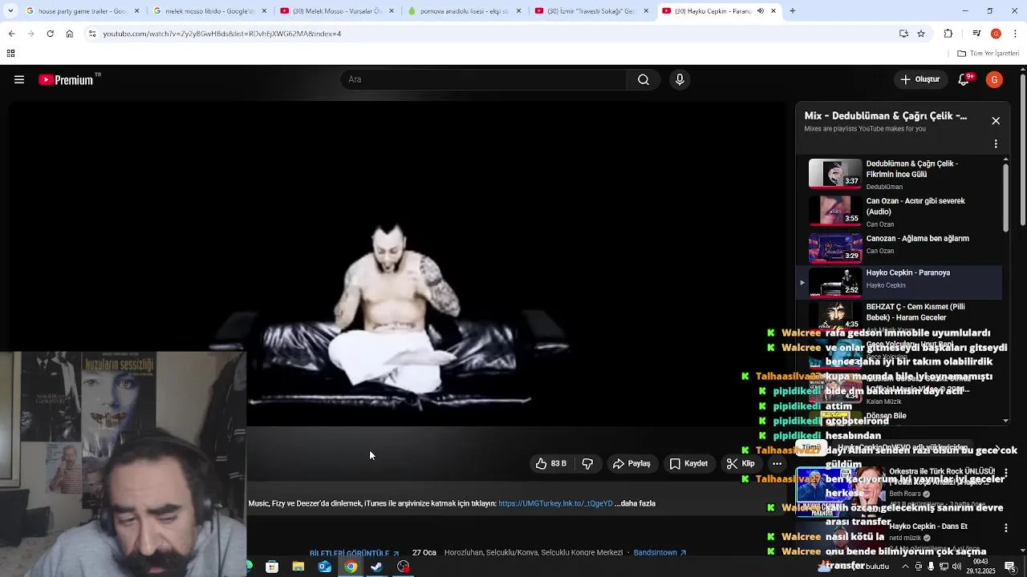Open media controls icon in Chrome toolbar
The width and height of the screenshot is (1027, 577).
(x=976, y=34)
